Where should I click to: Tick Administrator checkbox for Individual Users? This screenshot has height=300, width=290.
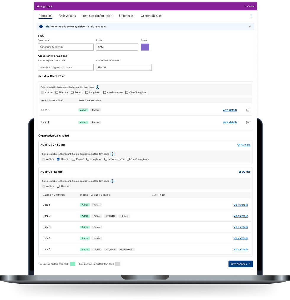tap(104, 93)
